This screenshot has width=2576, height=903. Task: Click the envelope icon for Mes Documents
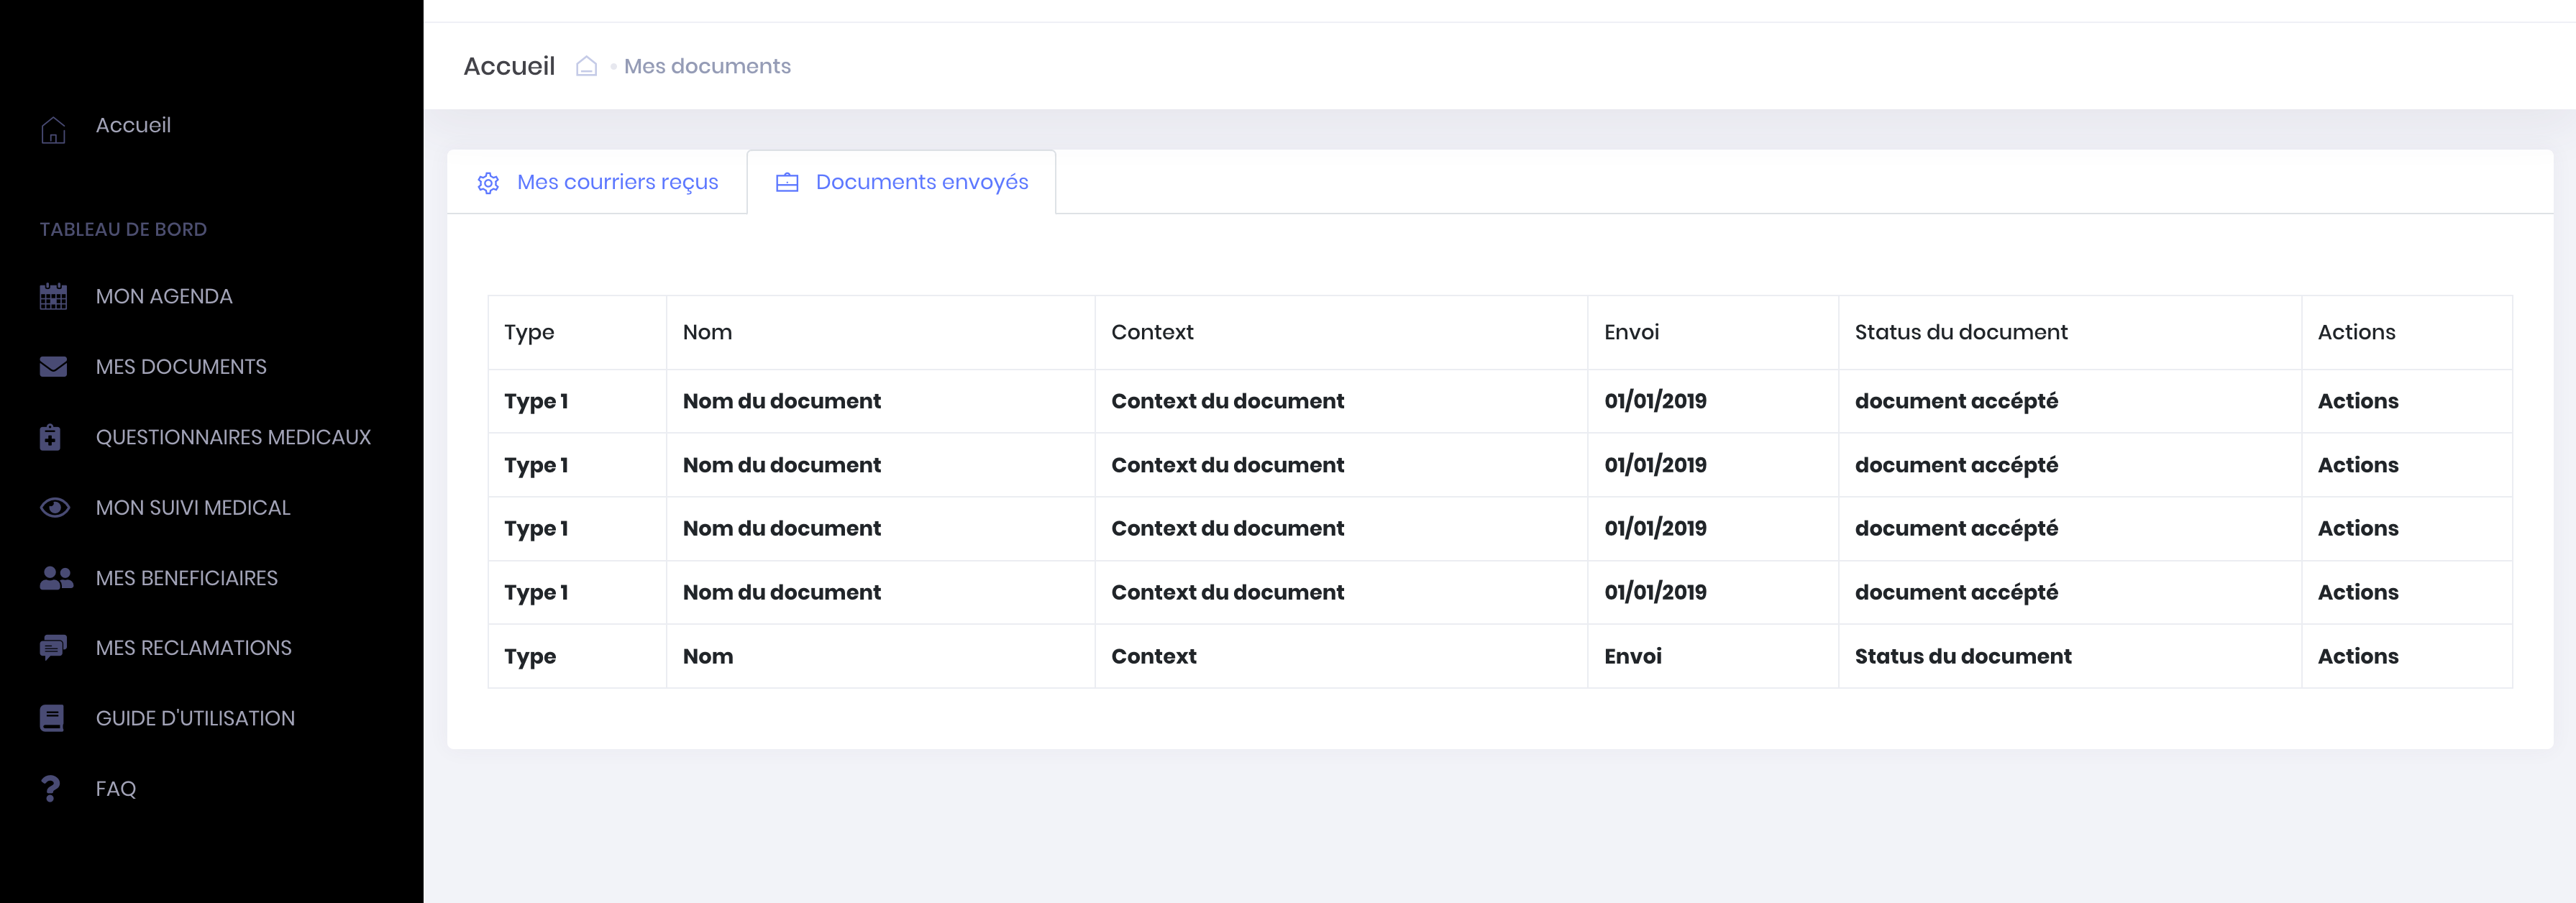click(x=53, y=367)
